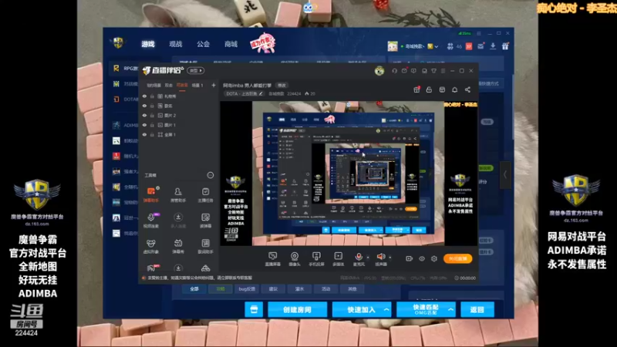Open the mode pill next to 直播伴侣 logo
This screenshot has height=347, width=617.
pos(196,71)
